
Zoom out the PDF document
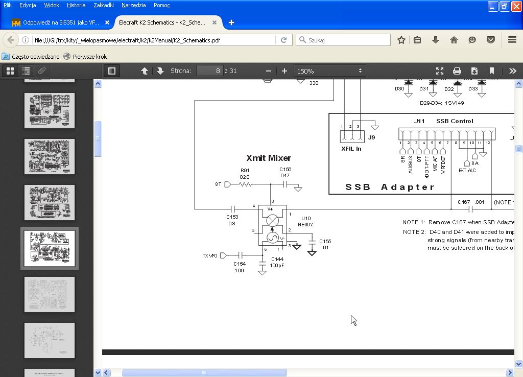(x=269, y=71)
